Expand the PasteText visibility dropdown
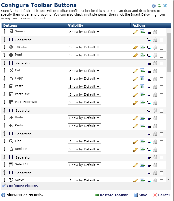Screen dimensions: 174x201 point(84,94)
